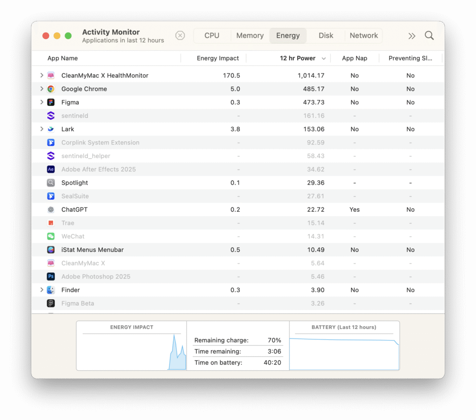Click Time on battery 40:20 value
The height and width of the screenshot is (420, 476).
tap(272, 362)
